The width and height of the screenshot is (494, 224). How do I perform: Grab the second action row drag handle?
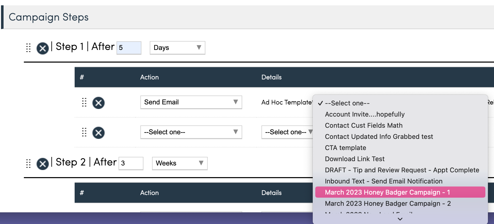(x=84, y=132)
